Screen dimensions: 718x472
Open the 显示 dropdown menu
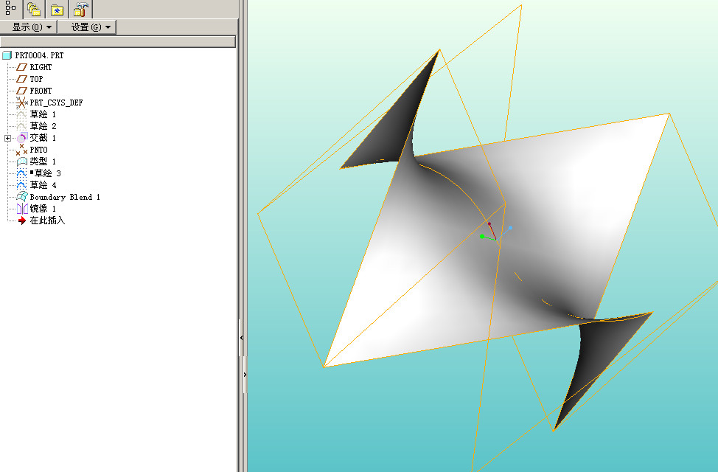29,27
